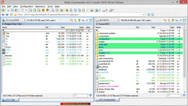Click the view mode icon in left panel
The width and height of the screenshot is (188, 106).
coord(91,20)
